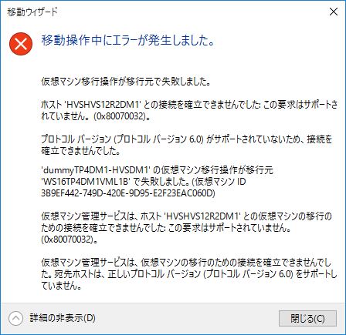
Task: Click 'HVSHVS12R2DM1' in the 仮想マシン管理サービス paragraph
Action: point(202,216)
